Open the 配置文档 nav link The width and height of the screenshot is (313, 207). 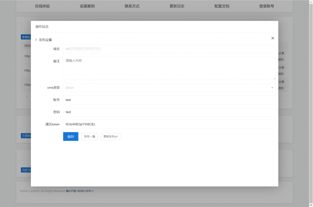222,6
